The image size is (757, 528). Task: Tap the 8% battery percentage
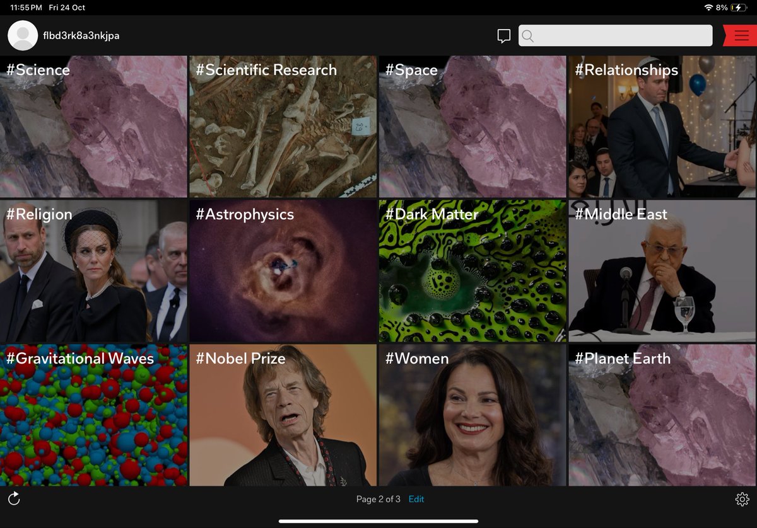point(722,8)
